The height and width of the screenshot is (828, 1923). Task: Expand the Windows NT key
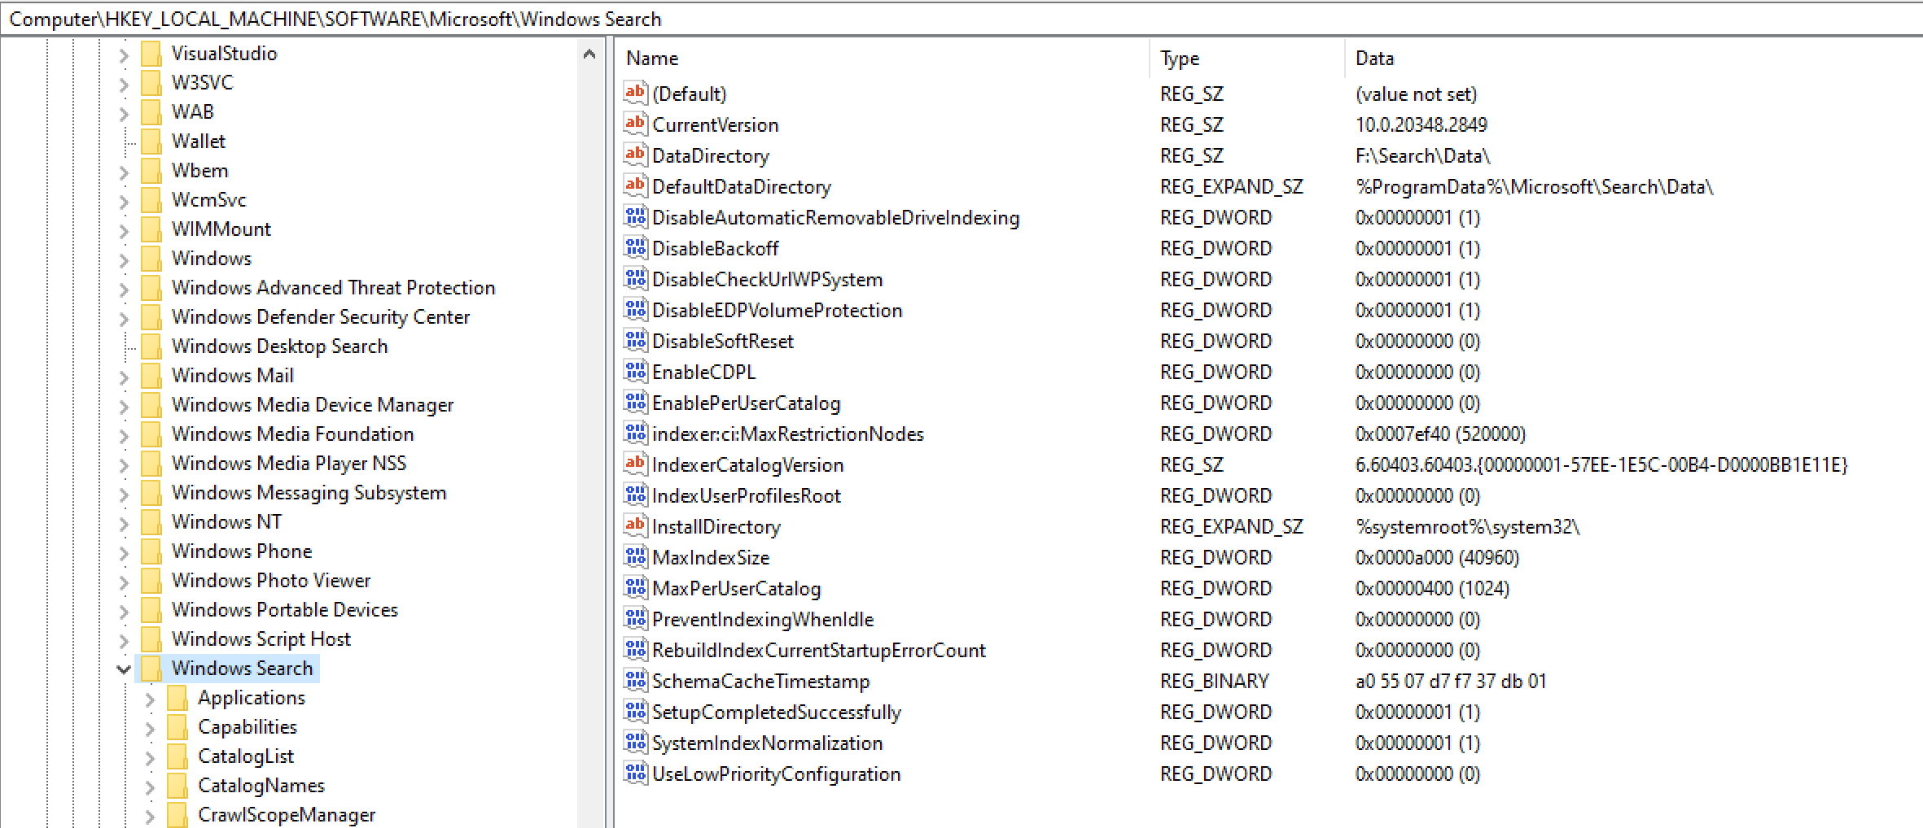(x=124, y=523)
